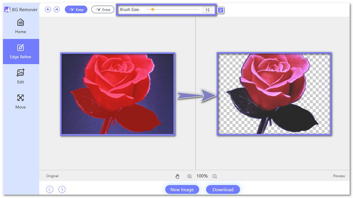Go to next image arrow

point(62,189)
